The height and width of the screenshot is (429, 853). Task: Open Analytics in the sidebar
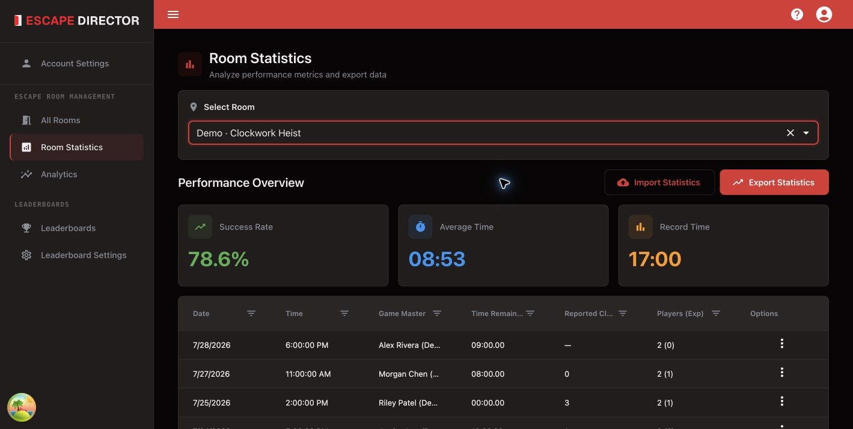click(x=76, y=174)
